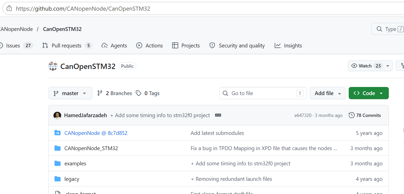Open 'Fix a bug in TPDO Mapping' commit

[264, 148]
